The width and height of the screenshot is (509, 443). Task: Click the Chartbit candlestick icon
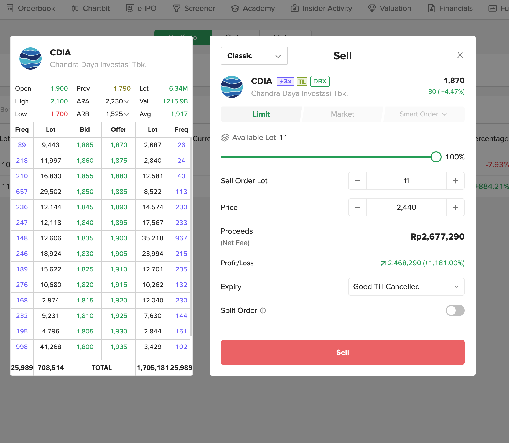pyautogui.click(x=75, y=9)
